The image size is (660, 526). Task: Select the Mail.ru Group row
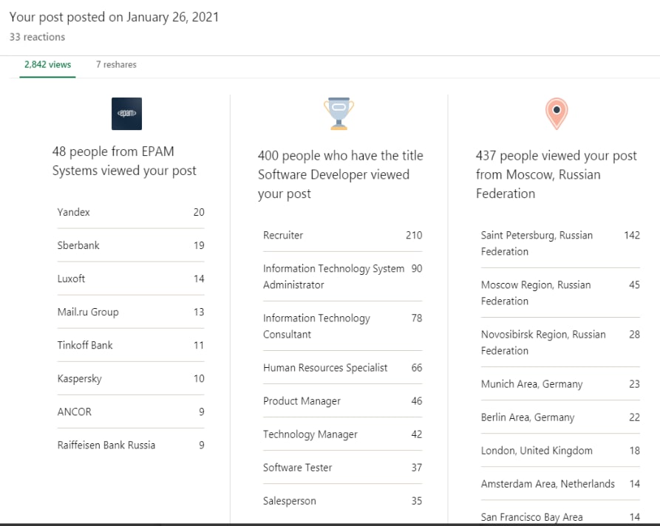tap(131, 312)
